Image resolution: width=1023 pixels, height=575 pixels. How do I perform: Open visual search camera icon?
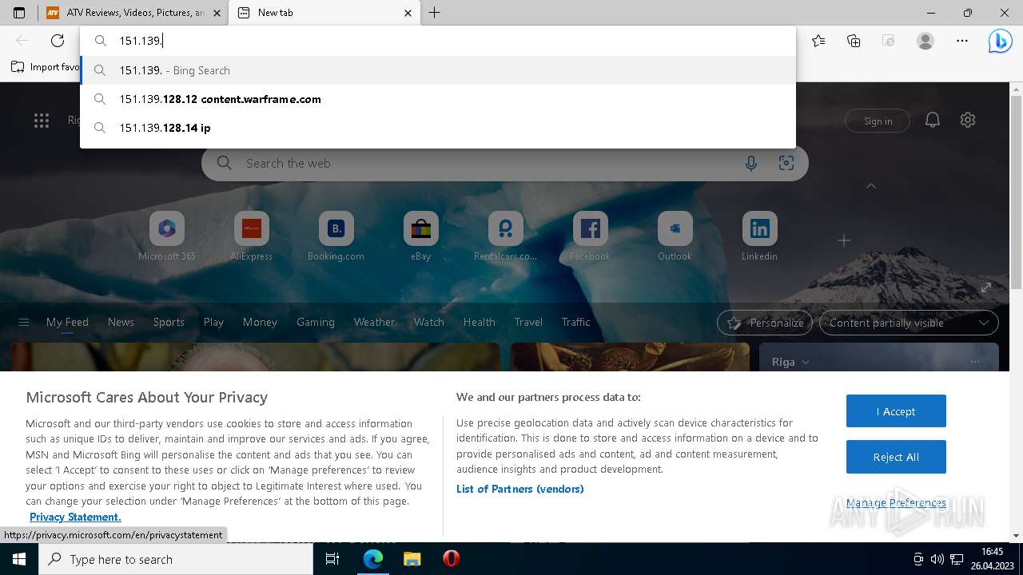(x=786, y=163)
